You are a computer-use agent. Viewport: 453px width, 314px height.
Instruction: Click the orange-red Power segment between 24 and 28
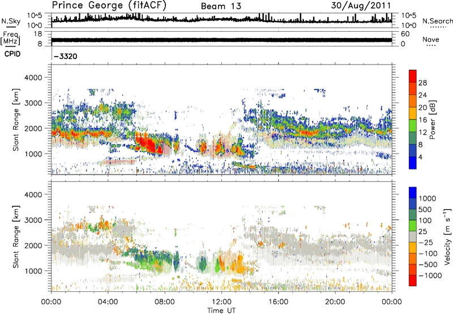click(413, 88)
